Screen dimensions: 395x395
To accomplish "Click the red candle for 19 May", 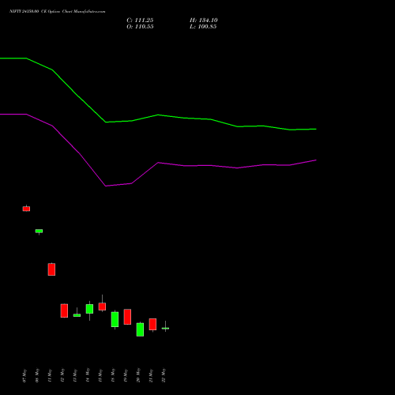I will (127, 317).
